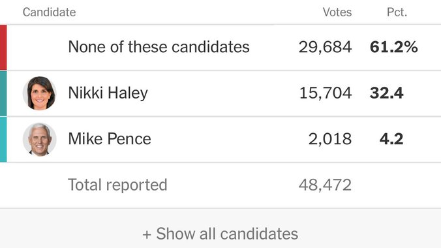Click the Votes column header
The width and height of the screenshot is (441, 248).
(x=337, y=12)
